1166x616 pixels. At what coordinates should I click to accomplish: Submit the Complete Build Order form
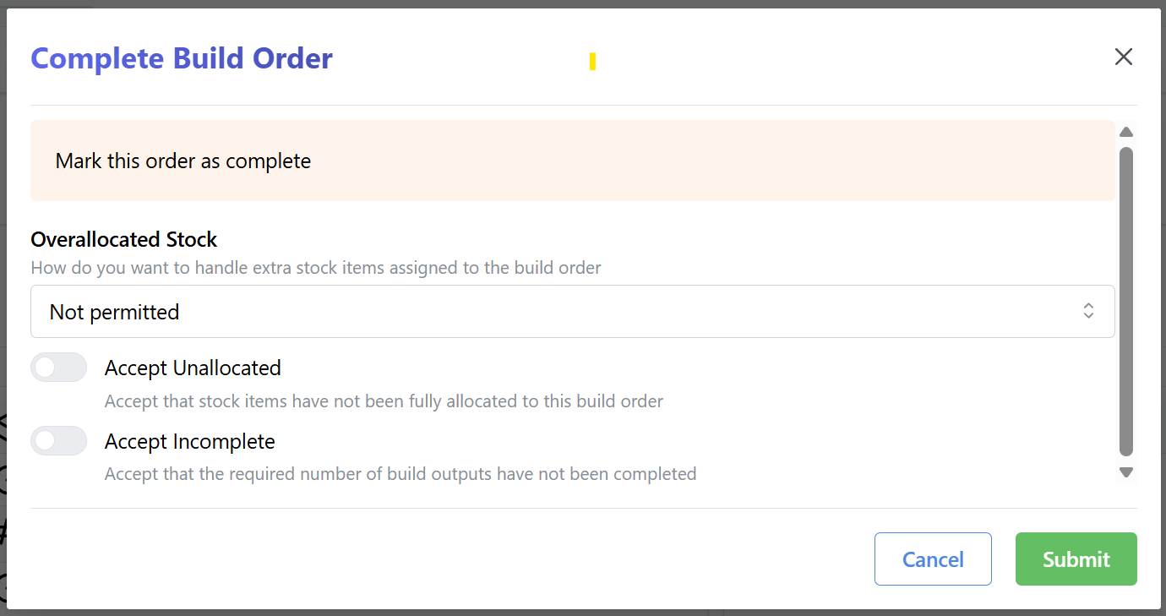click(1076, 559)
